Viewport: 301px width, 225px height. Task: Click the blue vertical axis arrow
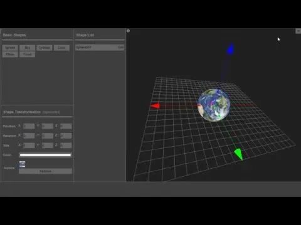click(x=230, y=49)
